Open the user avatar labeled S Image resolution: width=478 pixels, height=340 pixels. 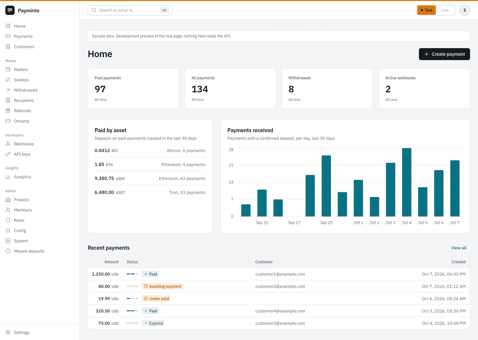(465, 10)
